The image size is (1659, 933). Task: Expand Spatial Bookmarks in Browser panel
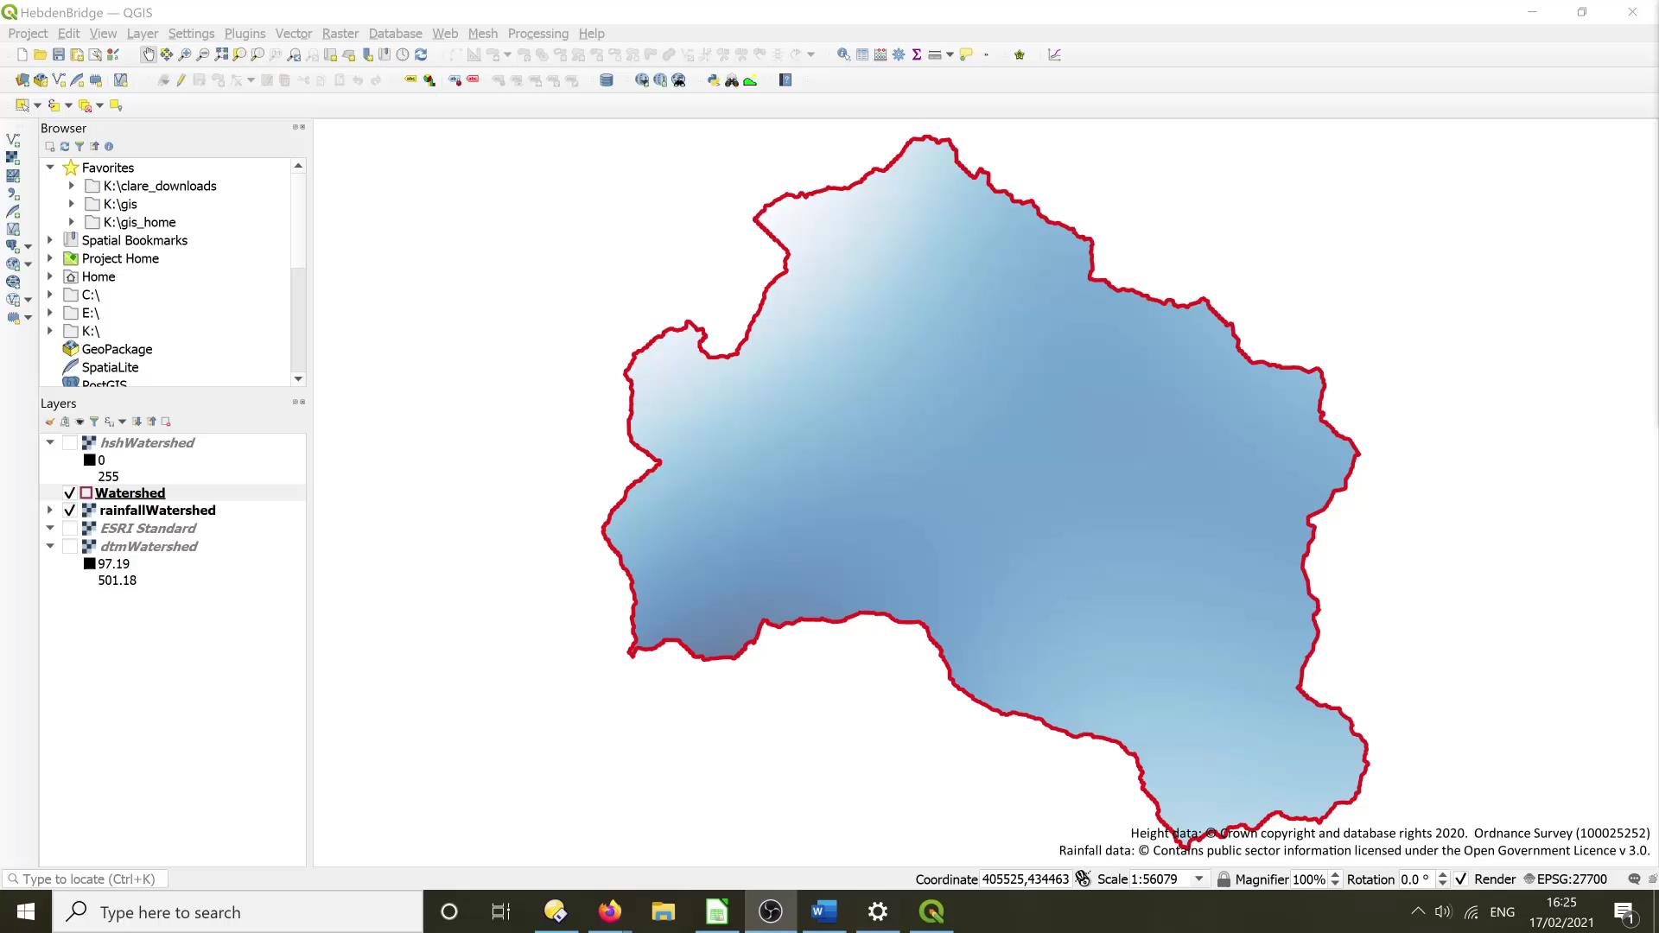(x=49, y=240)
